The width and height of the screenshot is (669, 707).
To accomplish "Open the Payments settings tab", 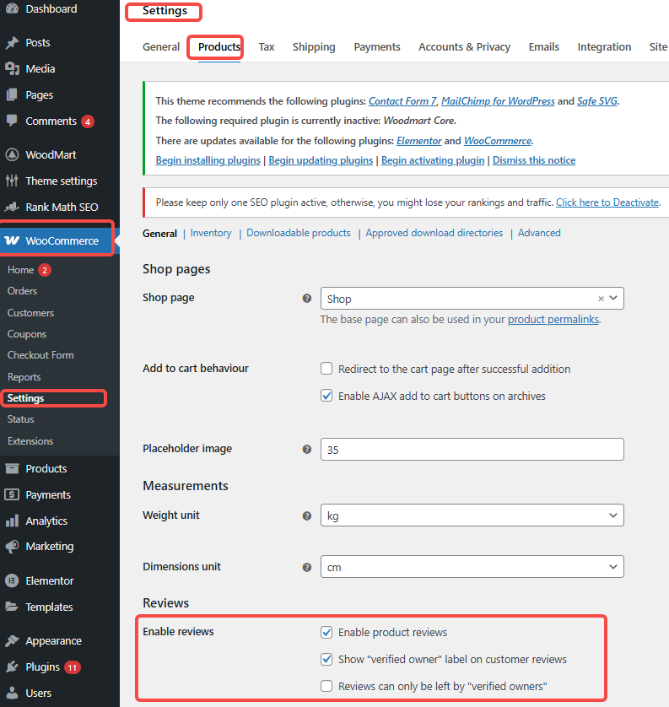I will (x=376, y=47).
